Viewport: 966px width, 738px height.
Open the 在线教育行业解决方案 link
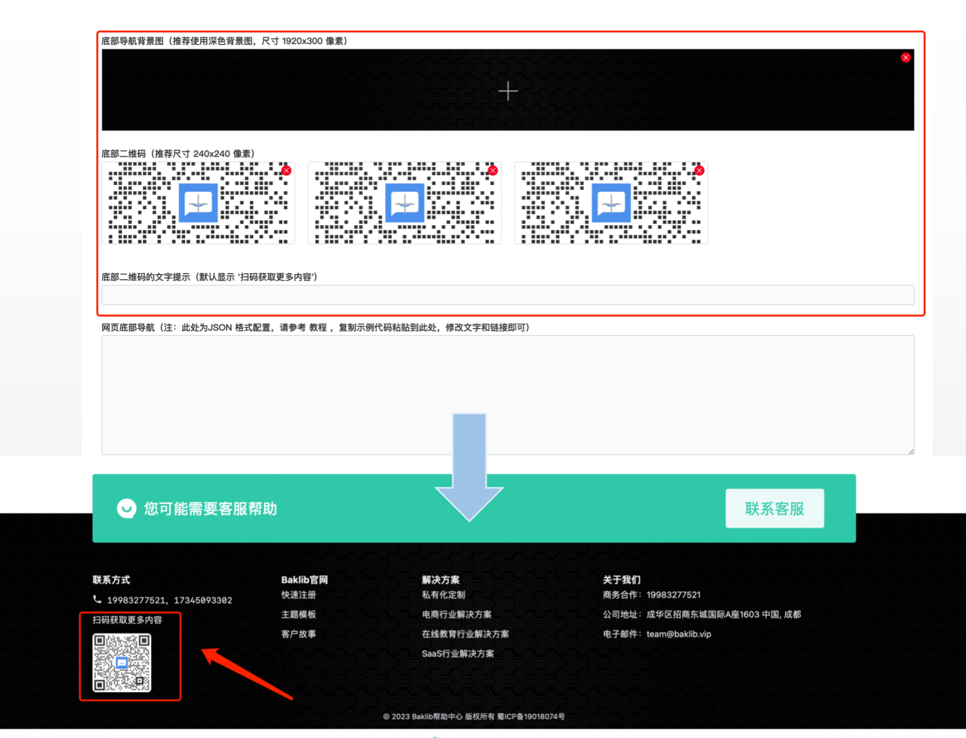[x=466, y=634]
